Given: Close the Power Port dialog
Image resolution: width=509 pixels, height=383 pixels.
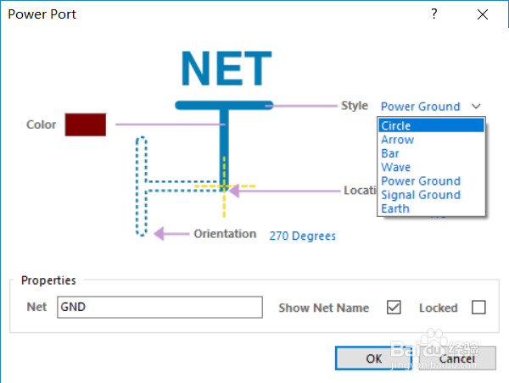Looking at the screenshot, I should click(x=483, y=14).
